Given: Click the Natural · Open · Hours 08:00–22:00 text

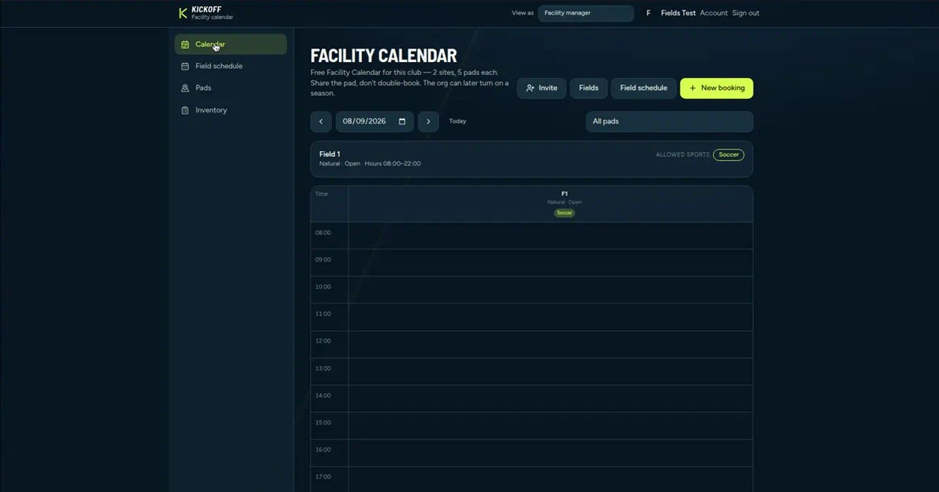Looking at the screenshot, I should (370, 164).
